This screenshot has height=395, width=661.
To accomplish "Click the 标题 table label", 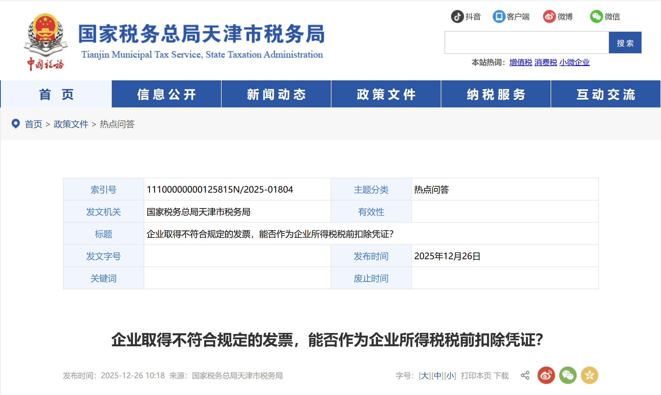I will click(x=103, y=234).
